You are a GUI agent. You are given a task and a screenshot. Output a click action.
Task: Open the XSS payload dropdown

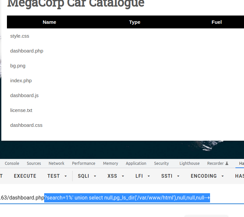click(116, 176)
